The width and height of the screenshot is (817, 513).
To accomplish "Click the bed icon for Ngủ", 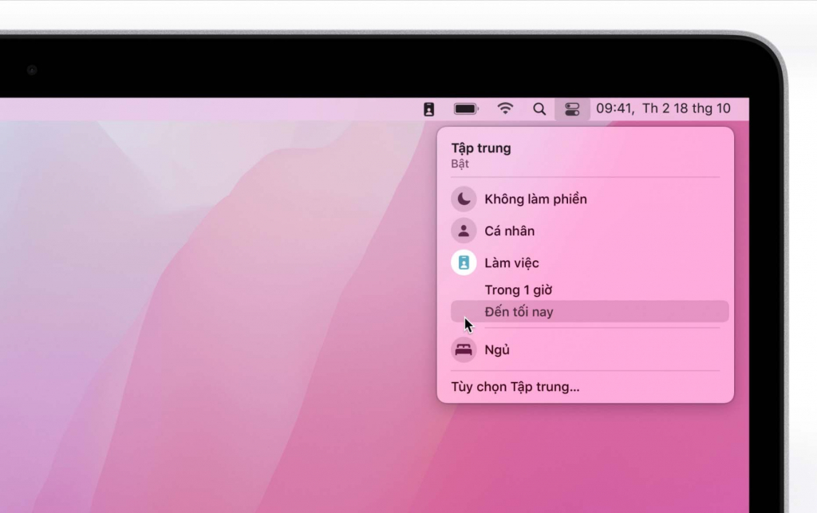I will [464, 349].
